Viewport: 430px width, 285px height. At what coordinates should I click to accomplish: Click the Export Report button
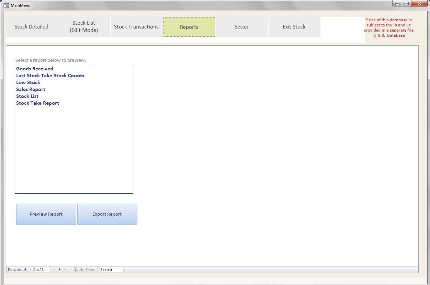coord(107,214)
